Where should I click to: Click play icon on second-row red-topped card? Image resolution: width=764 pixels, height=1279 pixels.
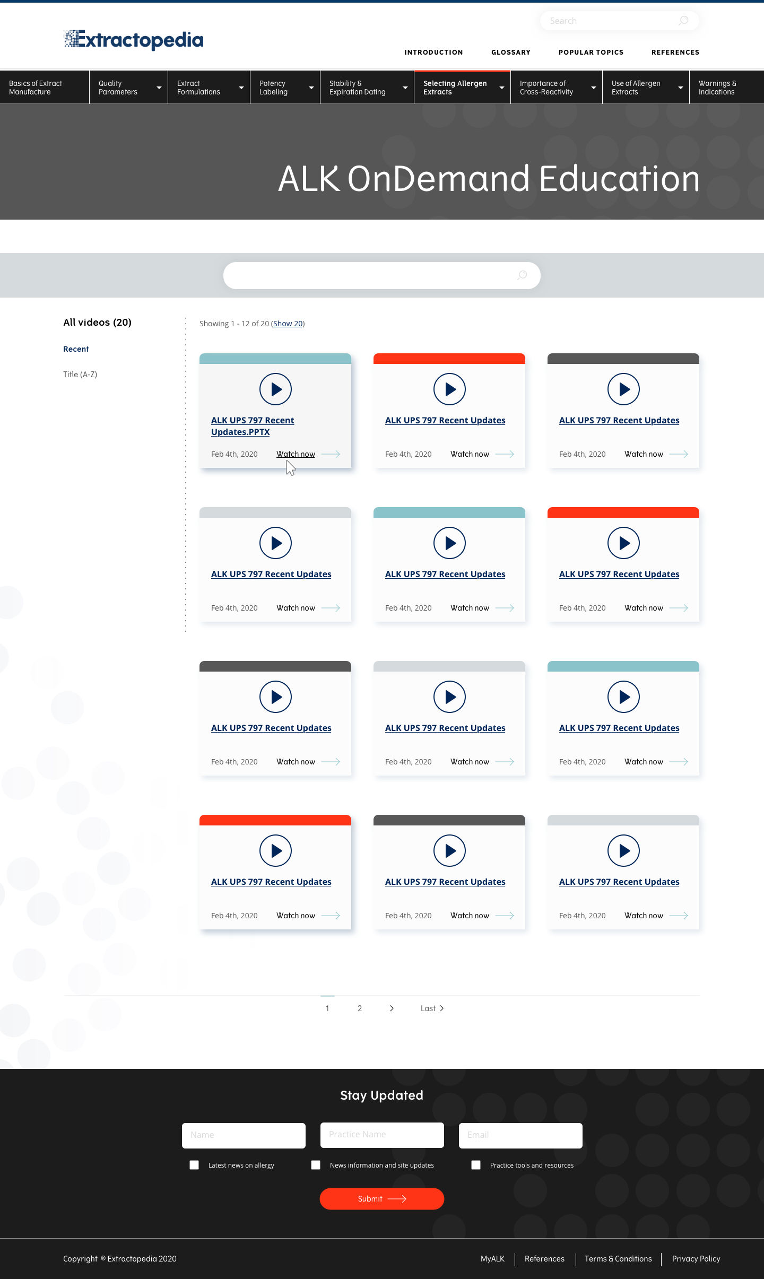pos(623,543)
